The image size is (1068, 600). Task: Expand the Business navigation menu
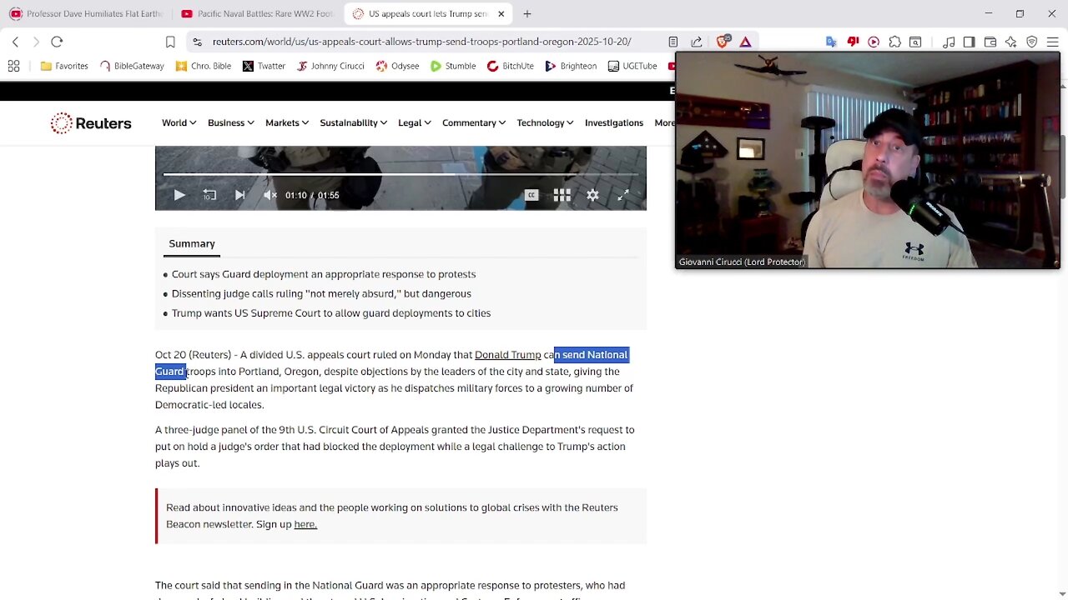pos(230,122)
